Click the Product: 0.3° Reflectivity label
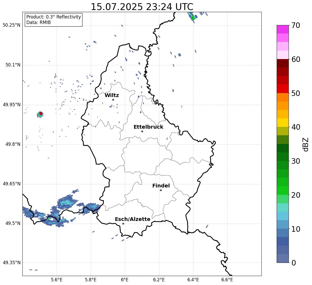Viewport: 312px width, 285px height. click(x=53, y=17)
